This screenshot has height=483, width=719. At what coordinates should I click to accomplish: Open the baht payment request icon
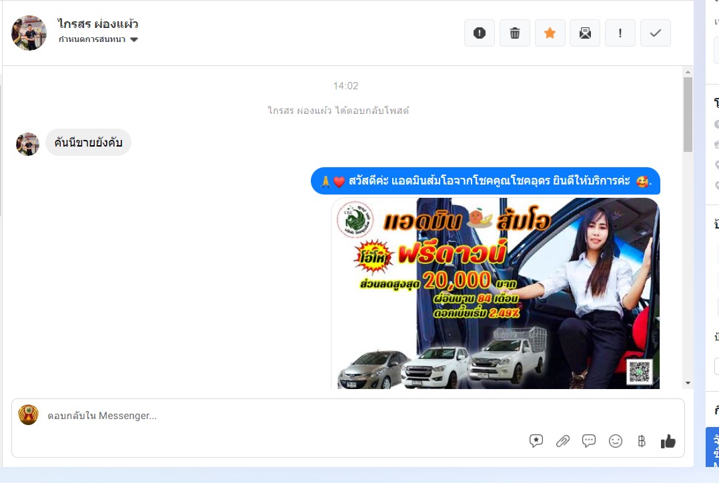tap(642, 441)
